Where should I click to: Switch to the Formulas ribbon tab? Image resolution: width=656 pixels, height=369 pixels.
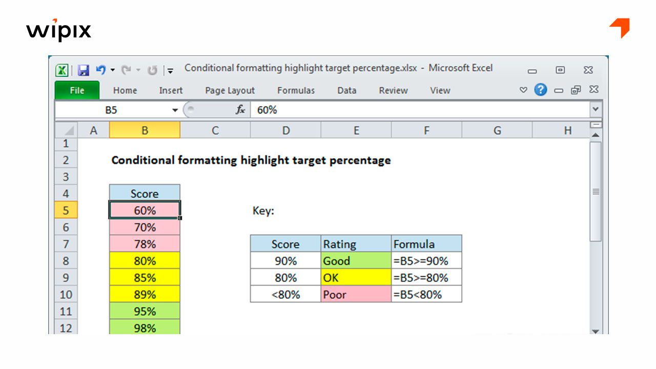pos(296,90)
